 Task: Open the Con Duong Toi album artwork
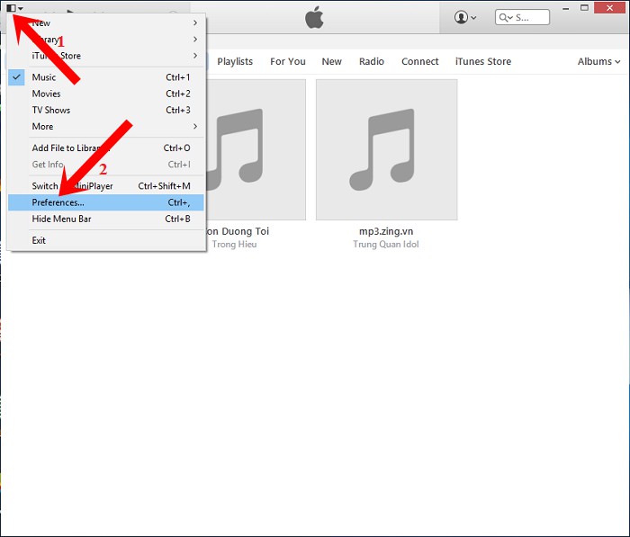(x=256, y=149)
